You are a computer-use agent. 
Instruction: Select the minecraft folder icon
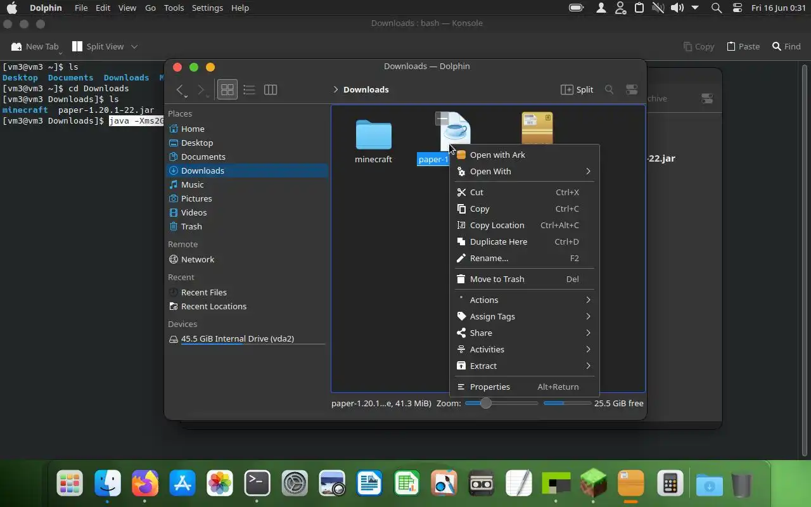[x=373, y=134]
